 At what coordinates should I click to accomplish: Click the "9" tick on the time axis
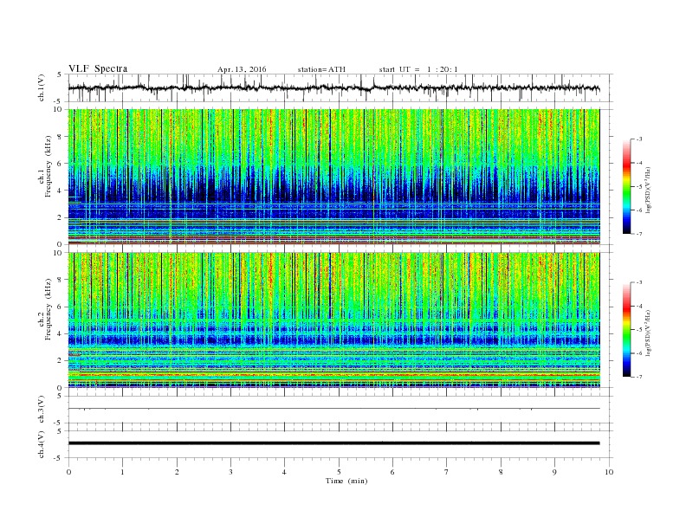tap(554, 472)
